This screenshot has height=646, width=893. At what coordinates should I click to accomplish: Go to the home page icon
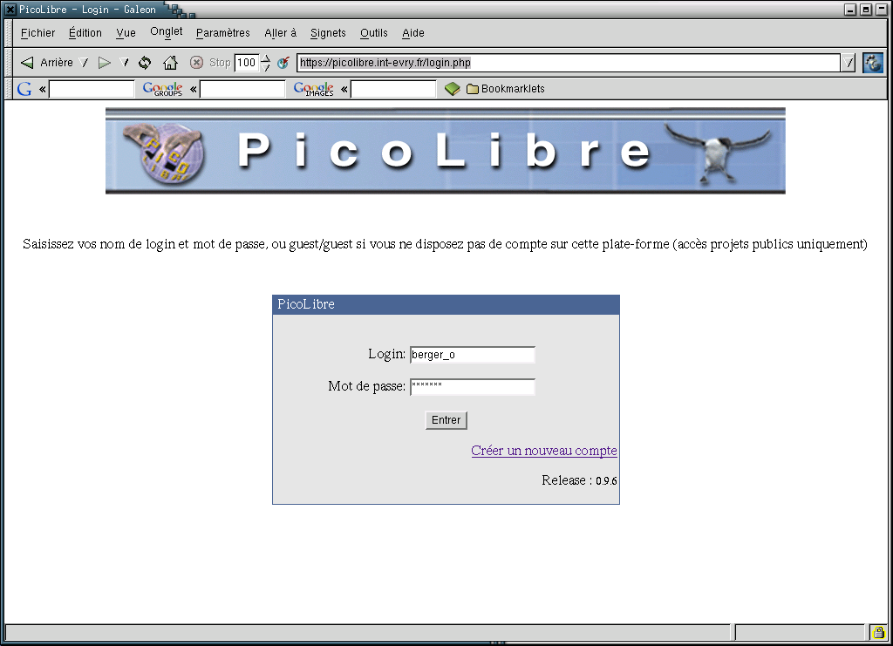pyautogui.click(x=170, y=63)
